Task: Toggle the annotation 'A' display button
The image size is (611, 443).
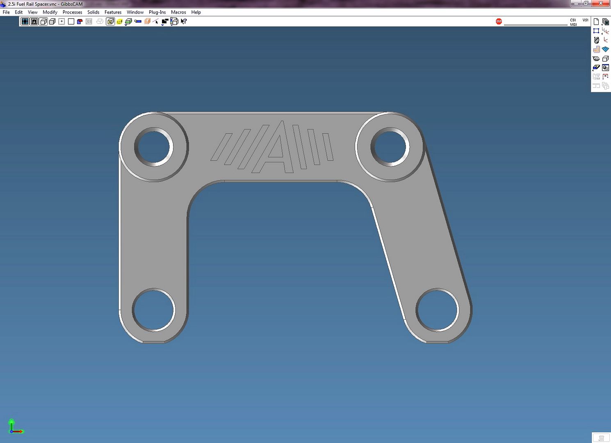Action: 34,21
